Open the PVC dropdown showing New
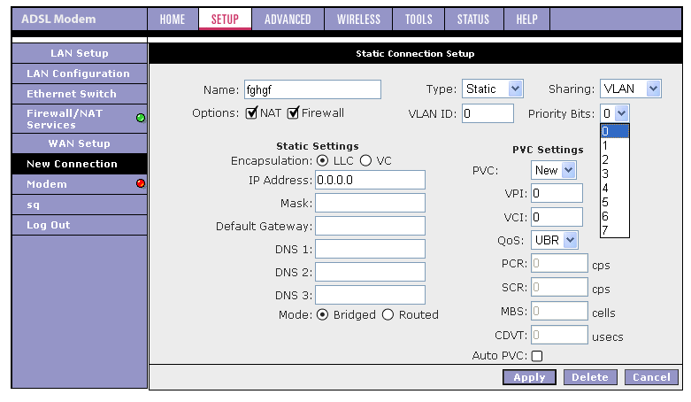The height and width of the screenshot is (402, 691). tap(554, 170)
